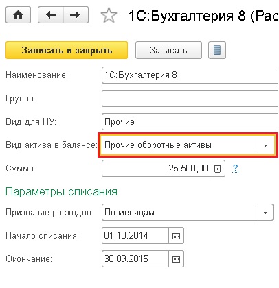This screenshot has height=288, width=279.
Task: Open the calculator for the Сумма field
Action: (217, 169)
